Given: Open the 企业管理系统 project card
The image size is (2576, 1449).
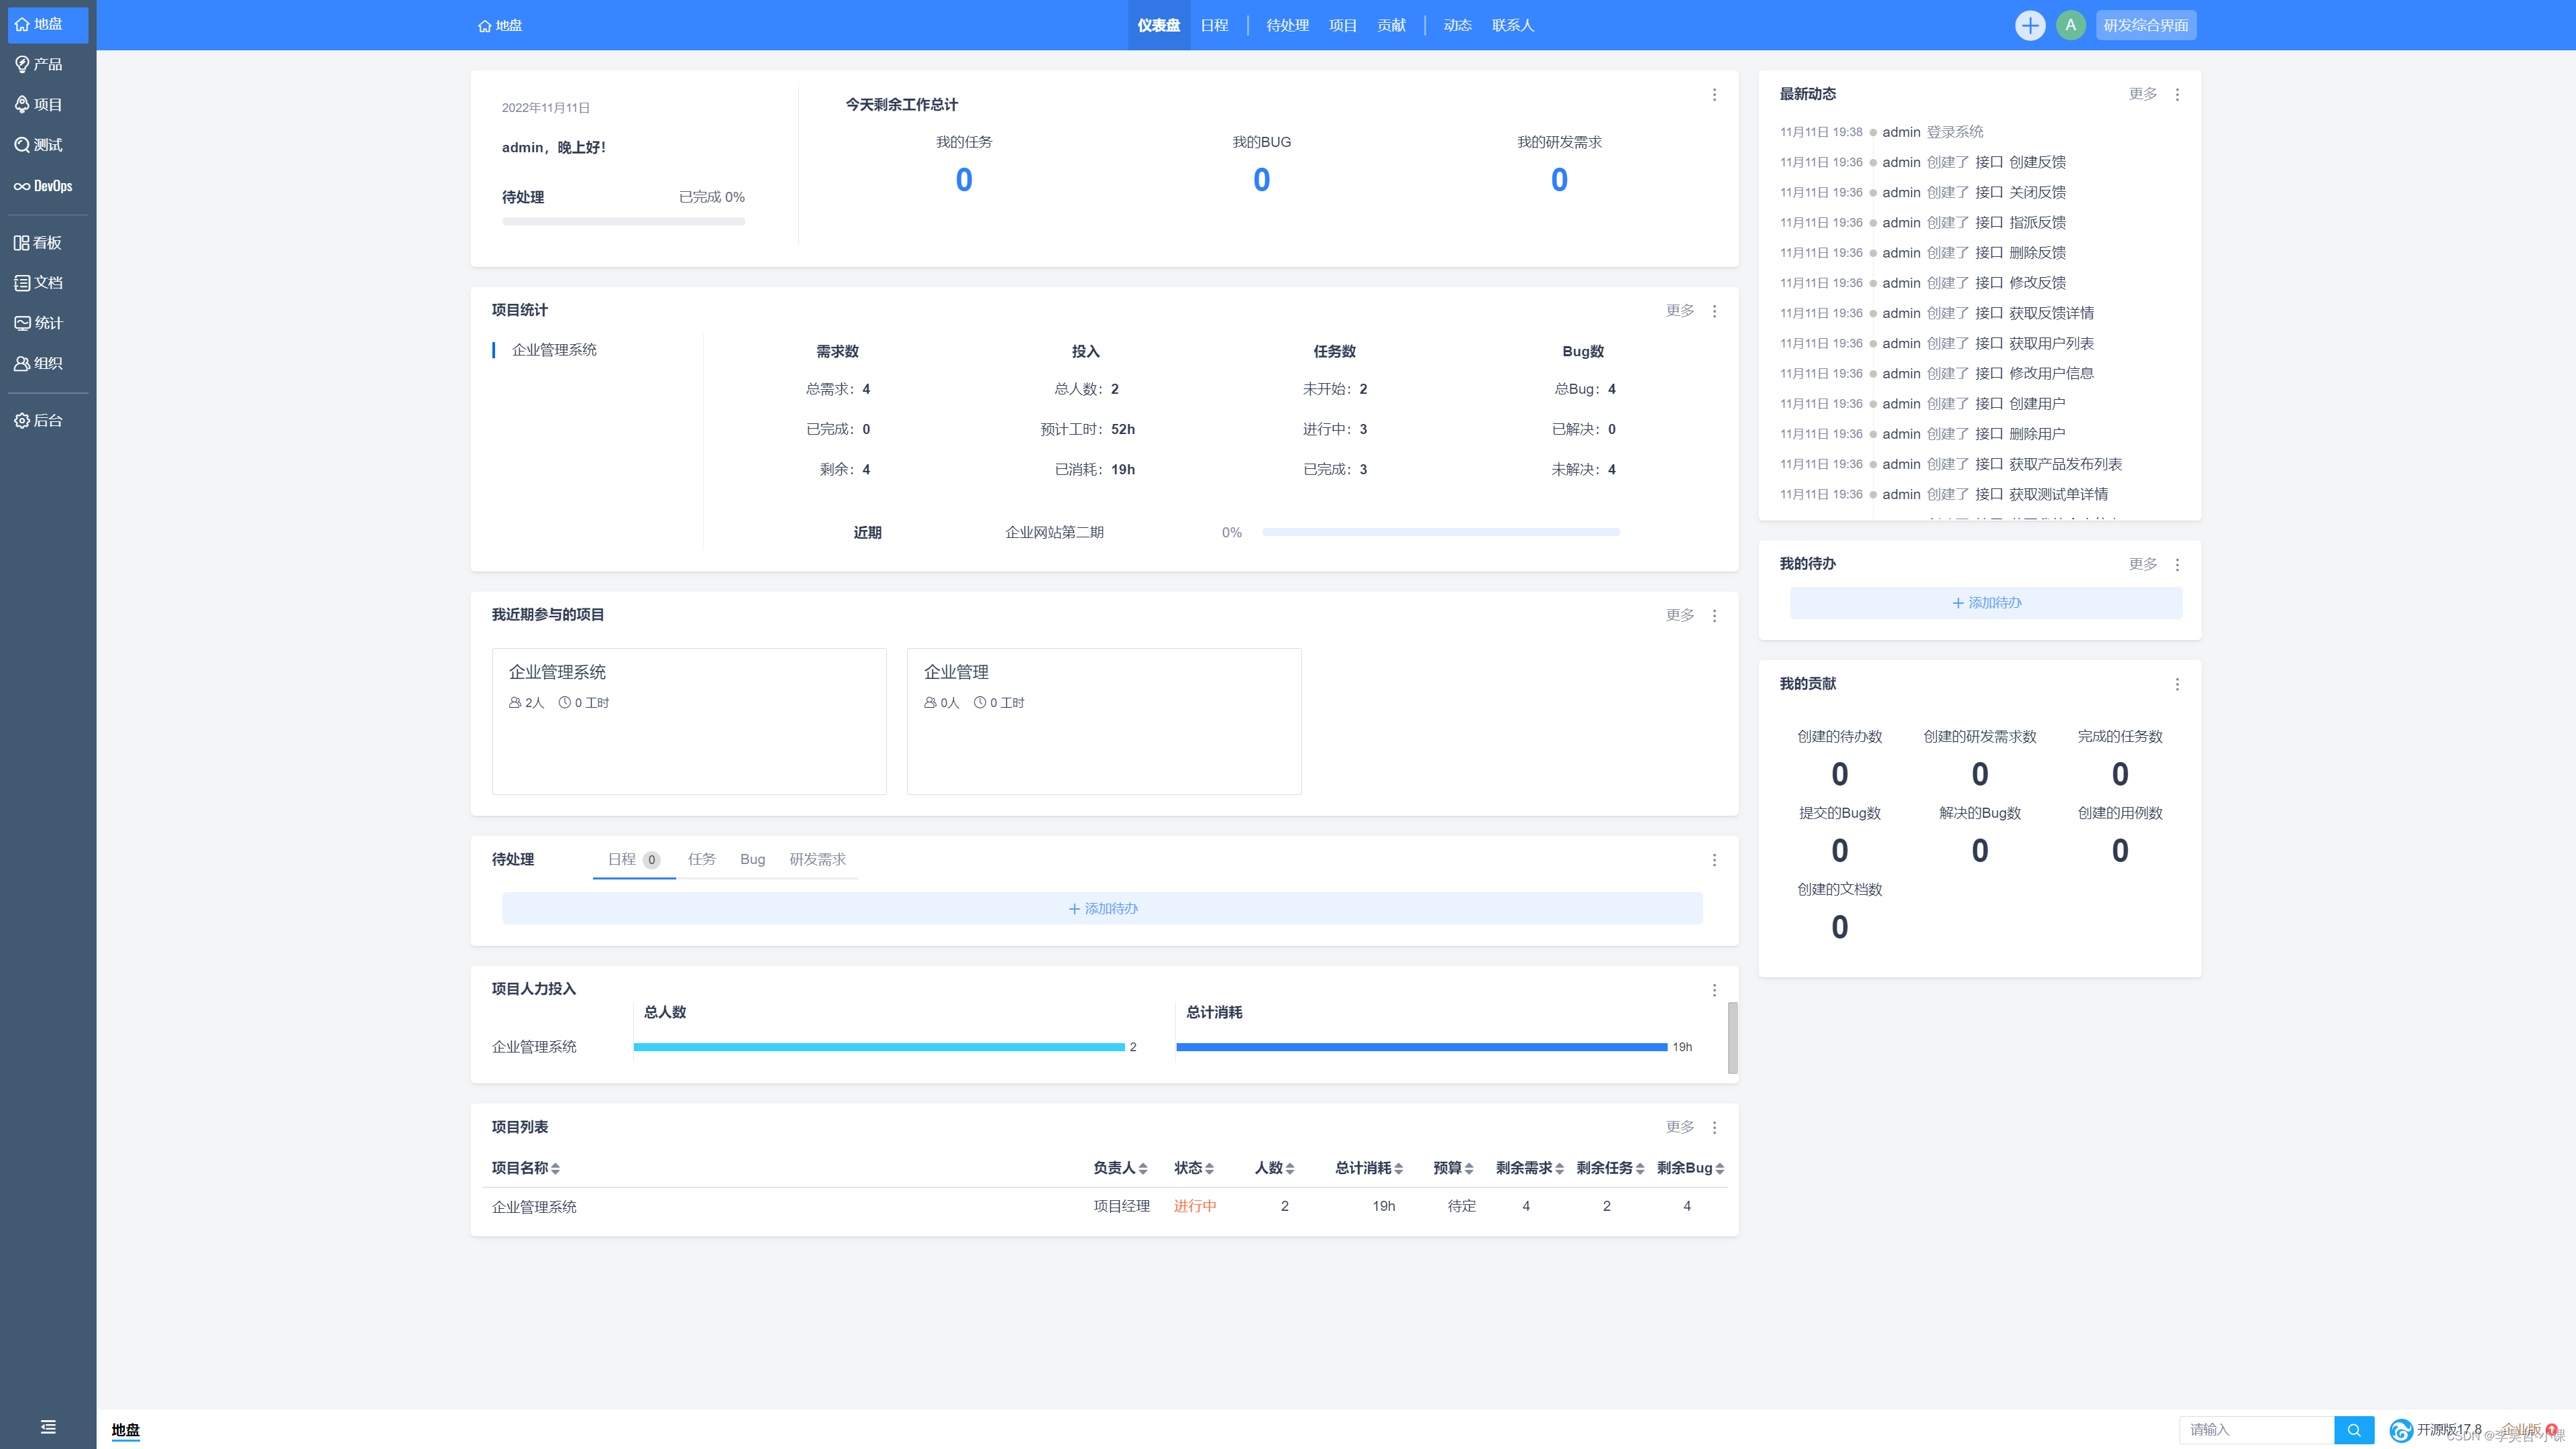Looking at the screenshot, I should tap(689, 721).
